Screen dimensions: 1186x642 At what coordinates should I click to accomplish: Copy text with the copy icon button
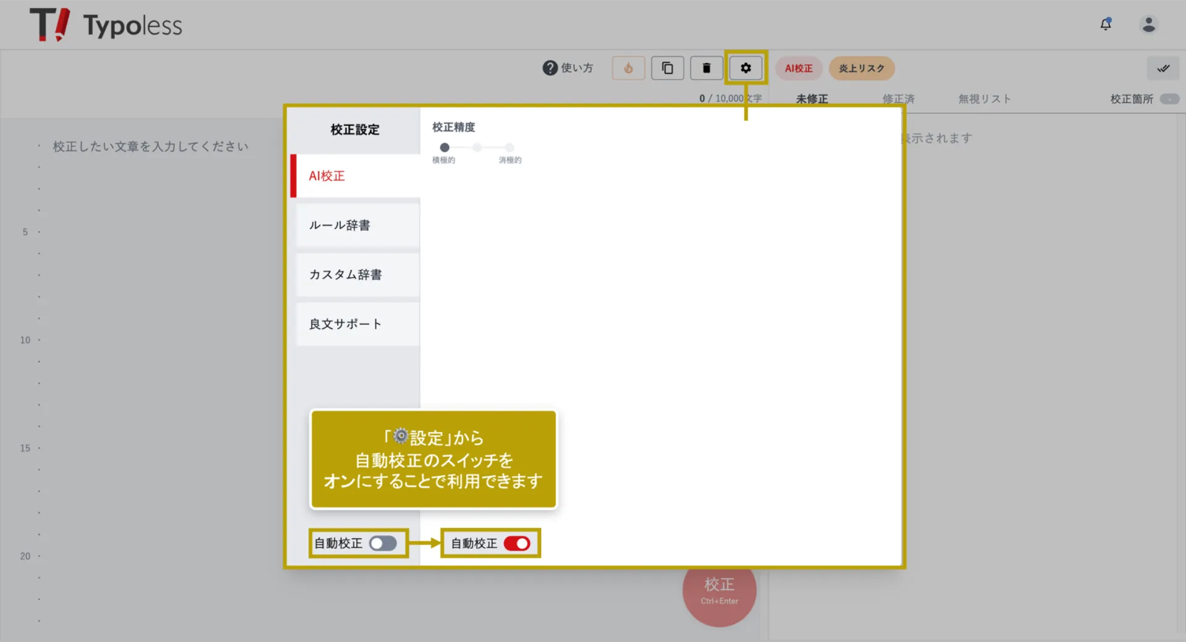coord(667,68)
